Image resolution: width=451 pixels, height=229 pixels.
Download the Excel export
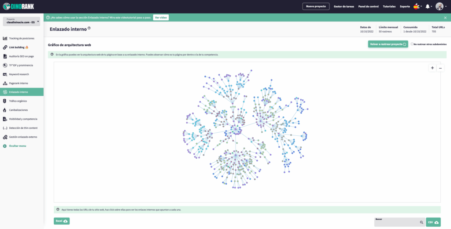click(62, 221)
